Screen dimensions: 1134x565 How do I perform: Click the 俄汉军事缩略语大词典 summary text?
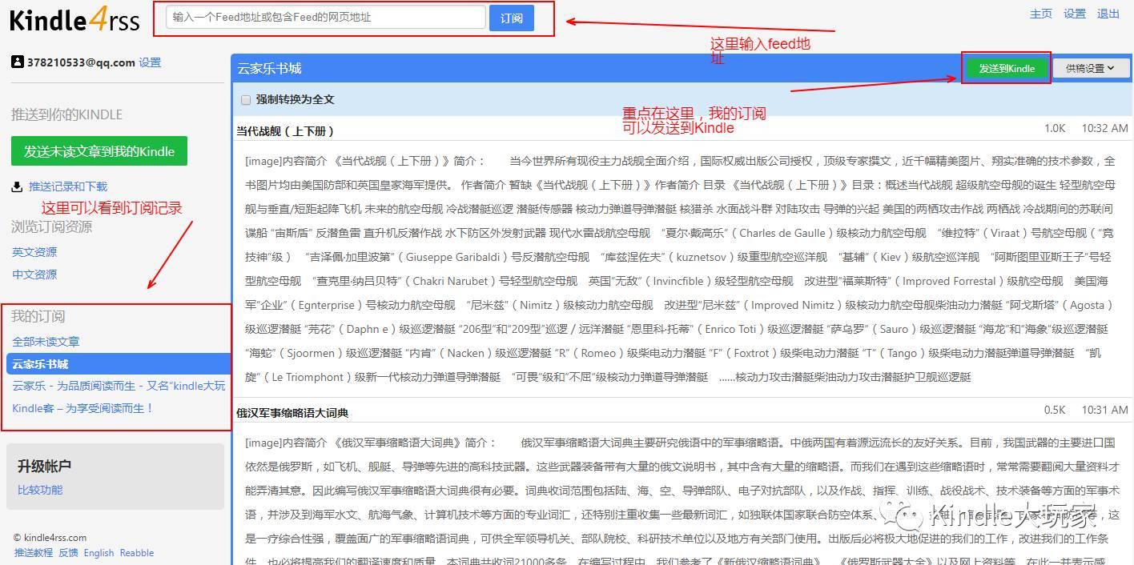[x=682, y=502]
